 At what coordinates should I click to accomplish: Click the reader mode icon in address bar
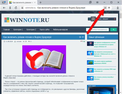coord(105,8)
